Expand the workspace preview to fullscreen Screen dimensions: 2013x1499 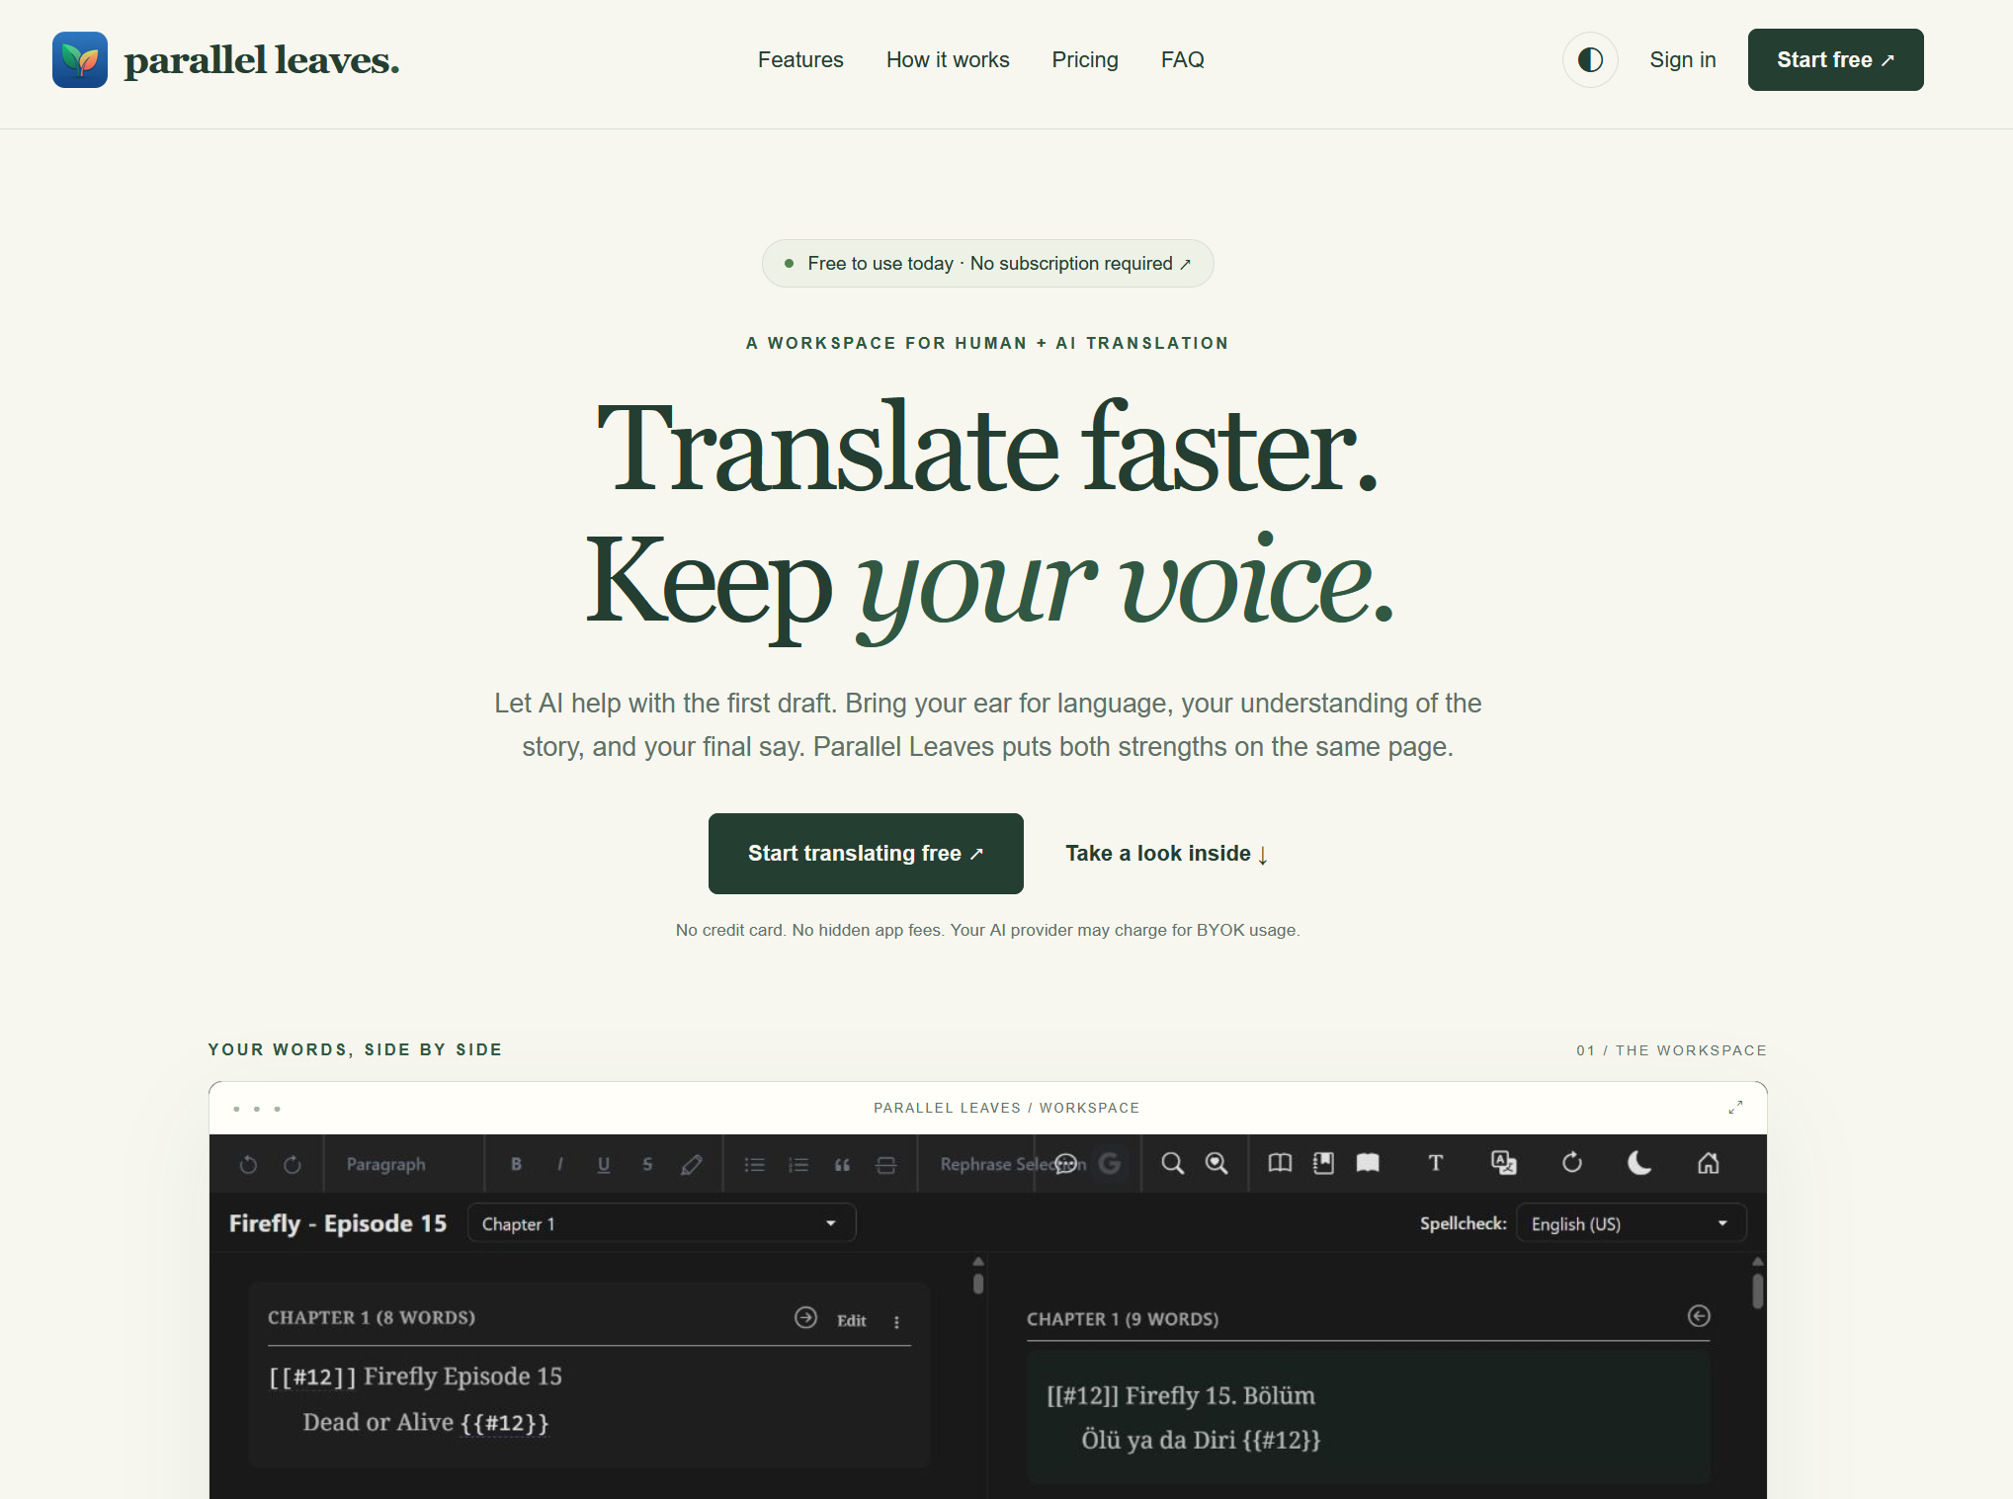[1735, 1108]
